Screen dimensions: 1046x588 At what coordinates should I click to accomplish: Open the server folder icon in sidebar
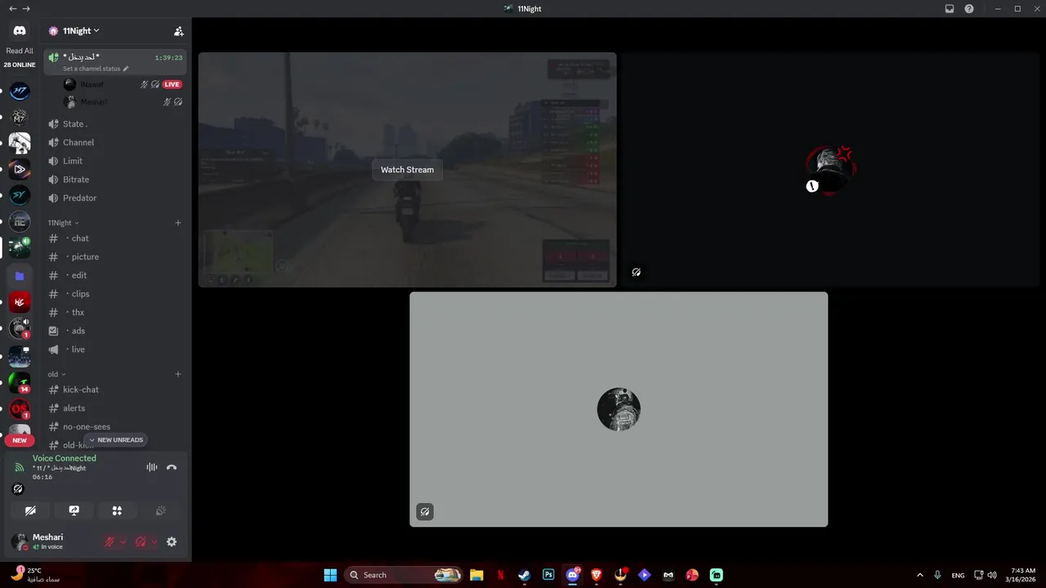20,276
